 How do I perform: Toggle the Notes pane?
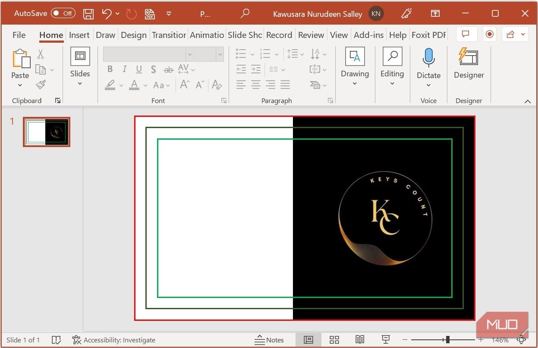269,340
